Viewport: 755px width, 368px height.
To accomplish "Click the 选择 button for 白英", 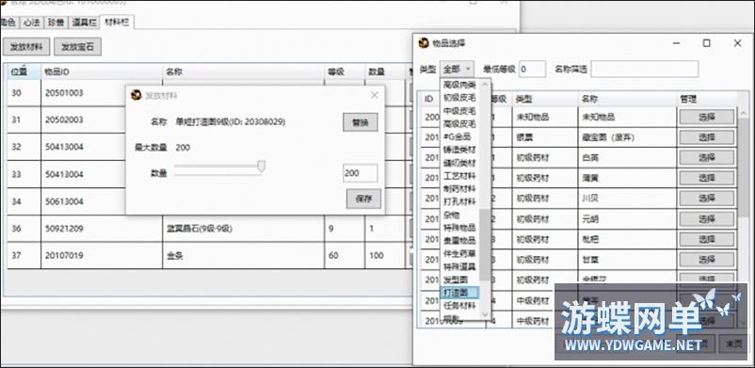I will tap(707, 157).
